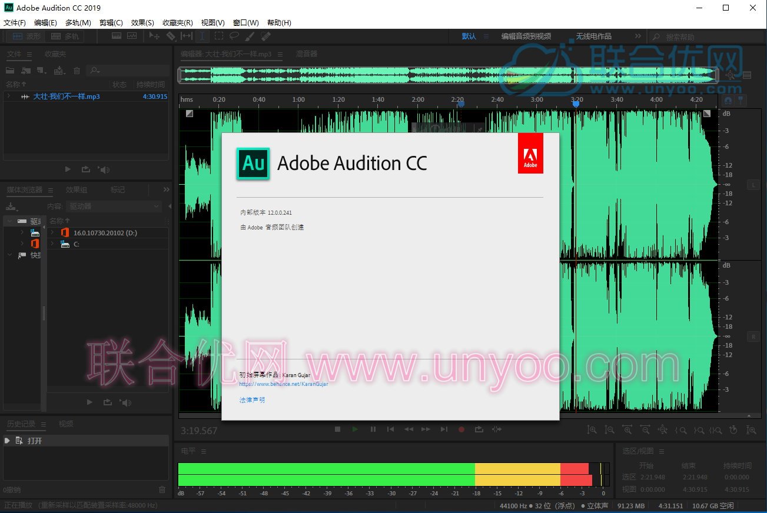Image resolution: width=767 pixels, height=513 pixels.
Task: Zoom in amplitude icon
Action: click(592, 431)
